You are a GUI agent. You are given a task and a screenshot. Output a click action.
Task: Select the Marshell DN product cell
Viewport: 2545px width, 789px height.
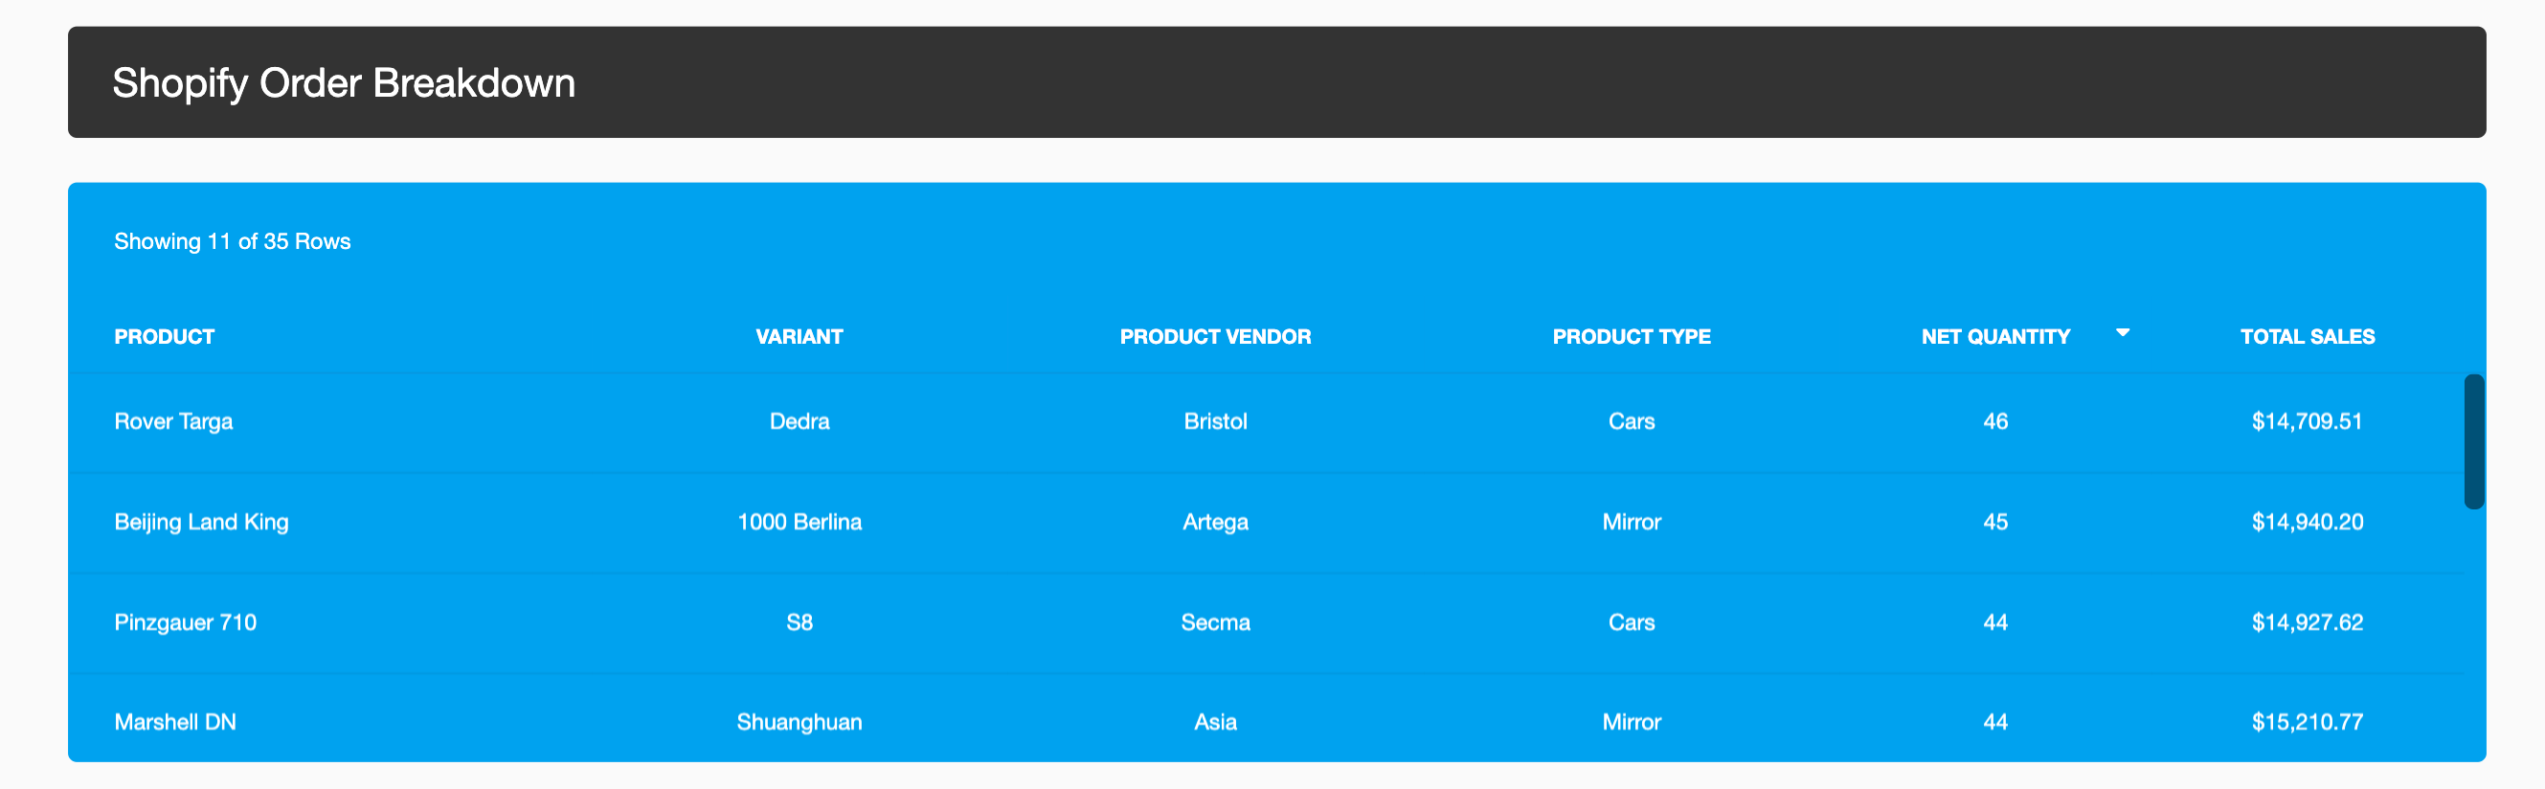pyautogui.click(x=175, y=723)
